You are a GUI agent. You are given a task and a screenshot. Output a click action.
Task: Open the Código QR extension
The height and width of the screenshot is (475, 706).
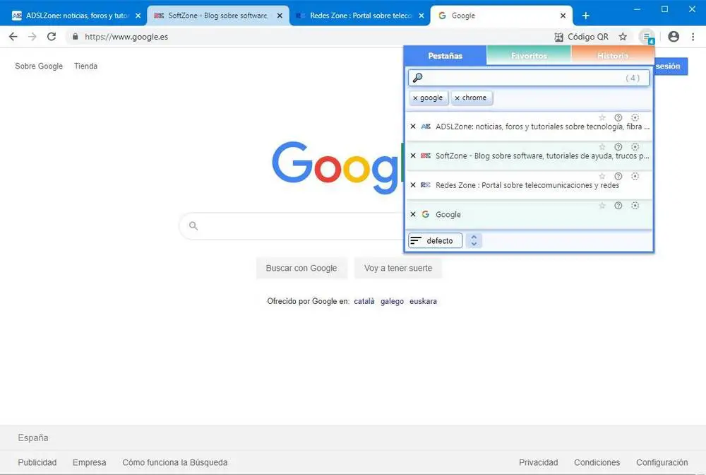[x=581, y=37]
